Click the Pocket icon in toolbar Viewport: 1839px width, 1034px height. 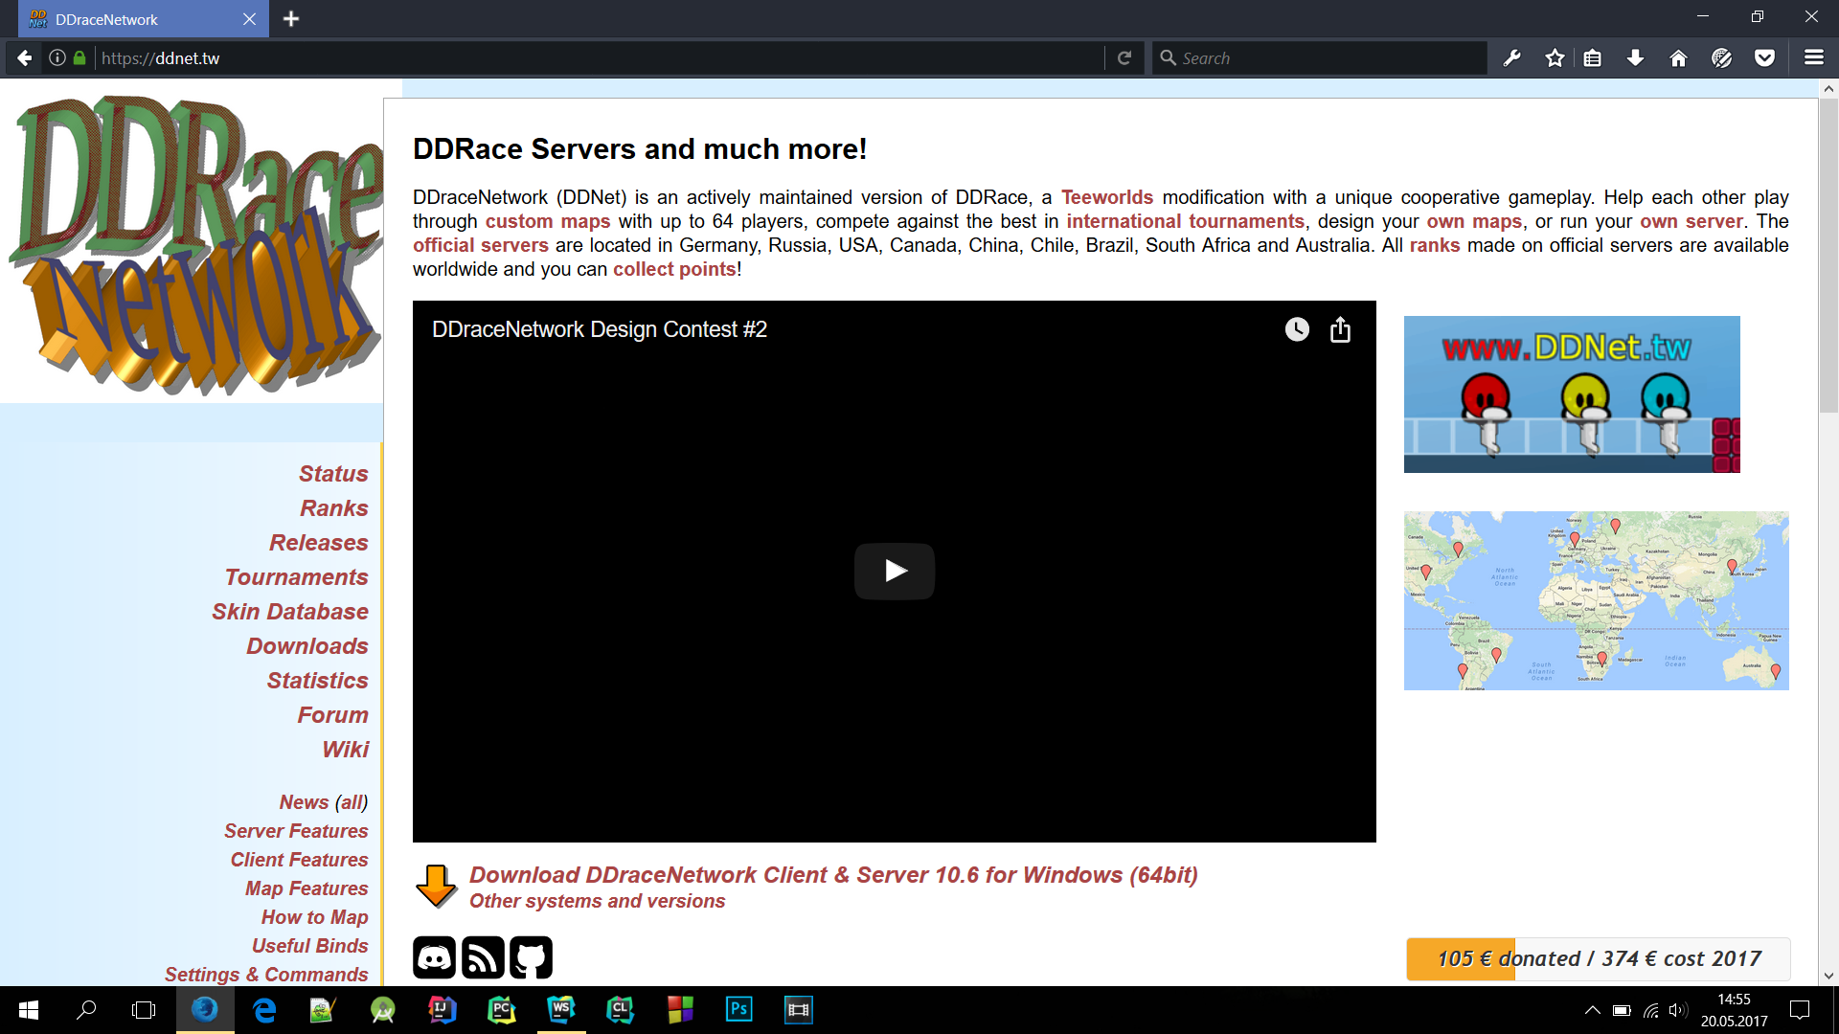click(1764, 58)
